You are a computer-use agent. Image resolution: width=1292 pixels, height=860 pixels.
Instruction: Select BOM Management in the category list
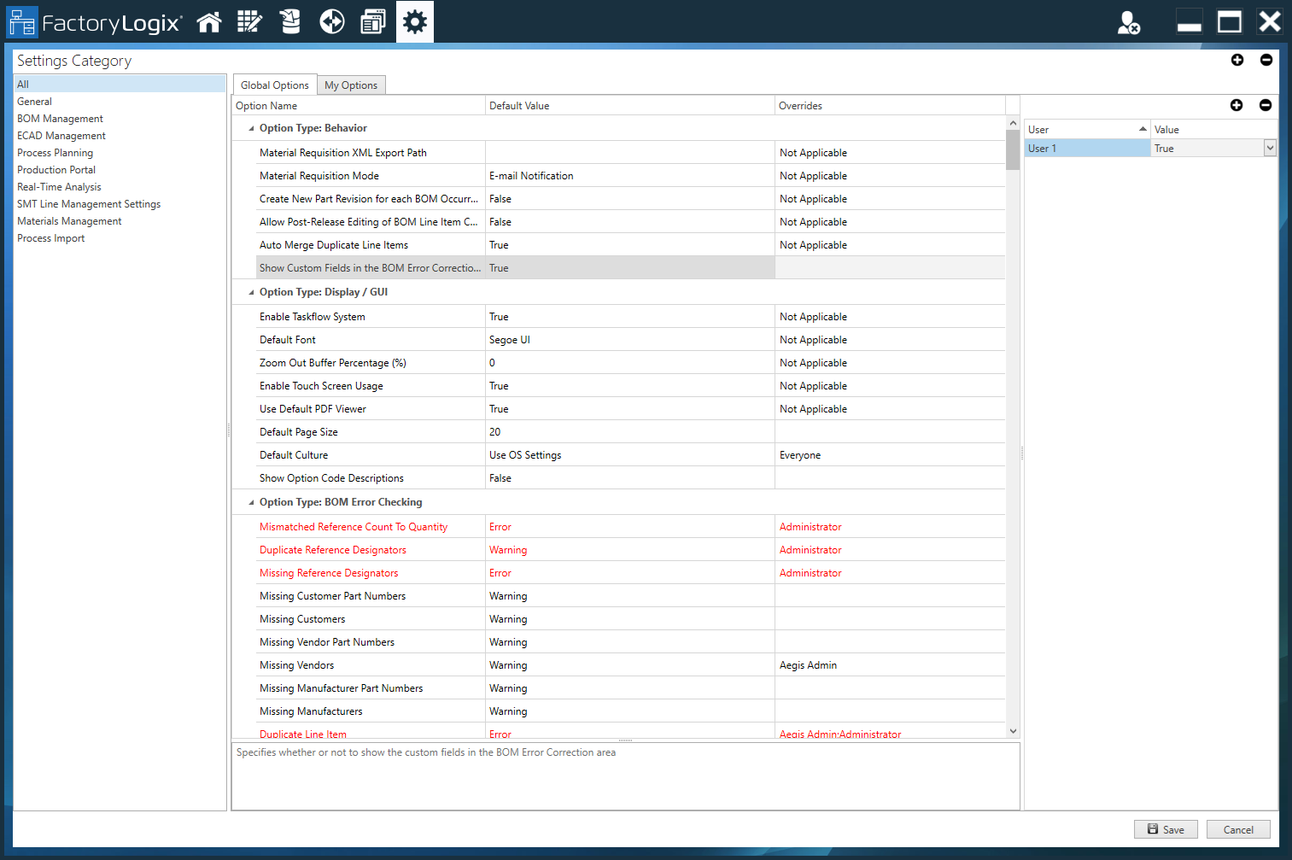coord(60,118)
